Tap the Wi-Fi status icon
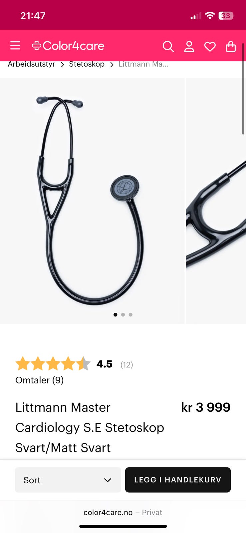 pyautogui.click(x=210, y=15)
